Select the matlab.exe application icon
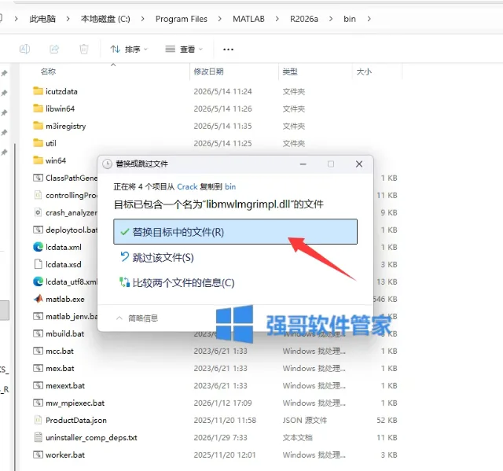Viewport: 503px width, 471px height. pyautogui.click(x=38, y=299)
